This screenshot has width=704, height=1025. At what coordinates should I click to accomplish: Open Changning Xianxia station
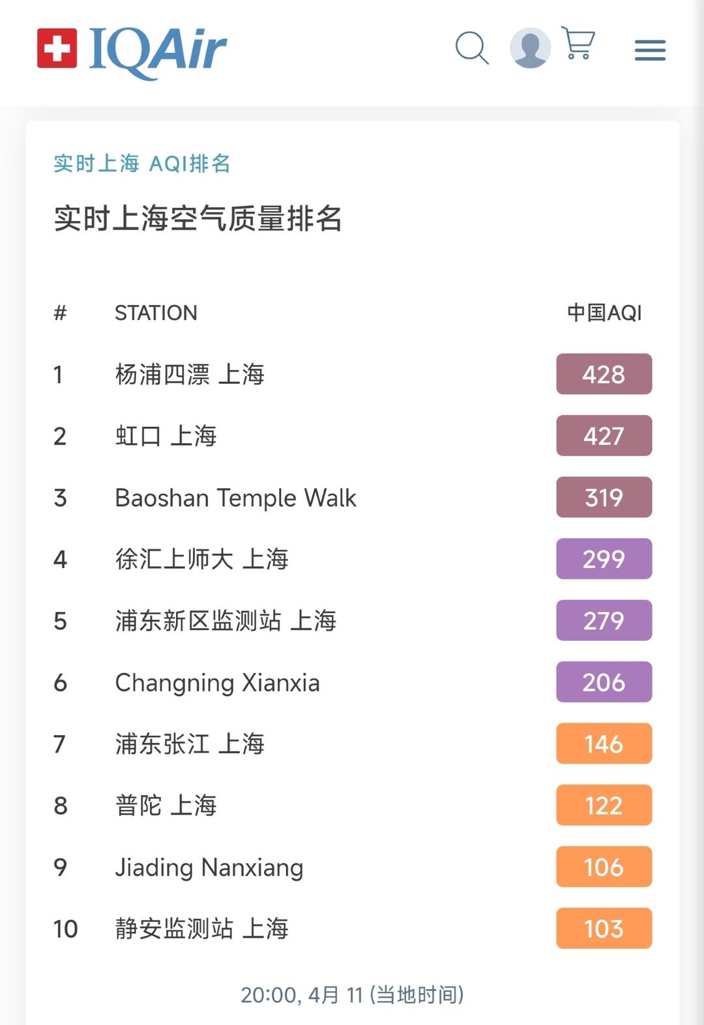click(x=217, y=683)
